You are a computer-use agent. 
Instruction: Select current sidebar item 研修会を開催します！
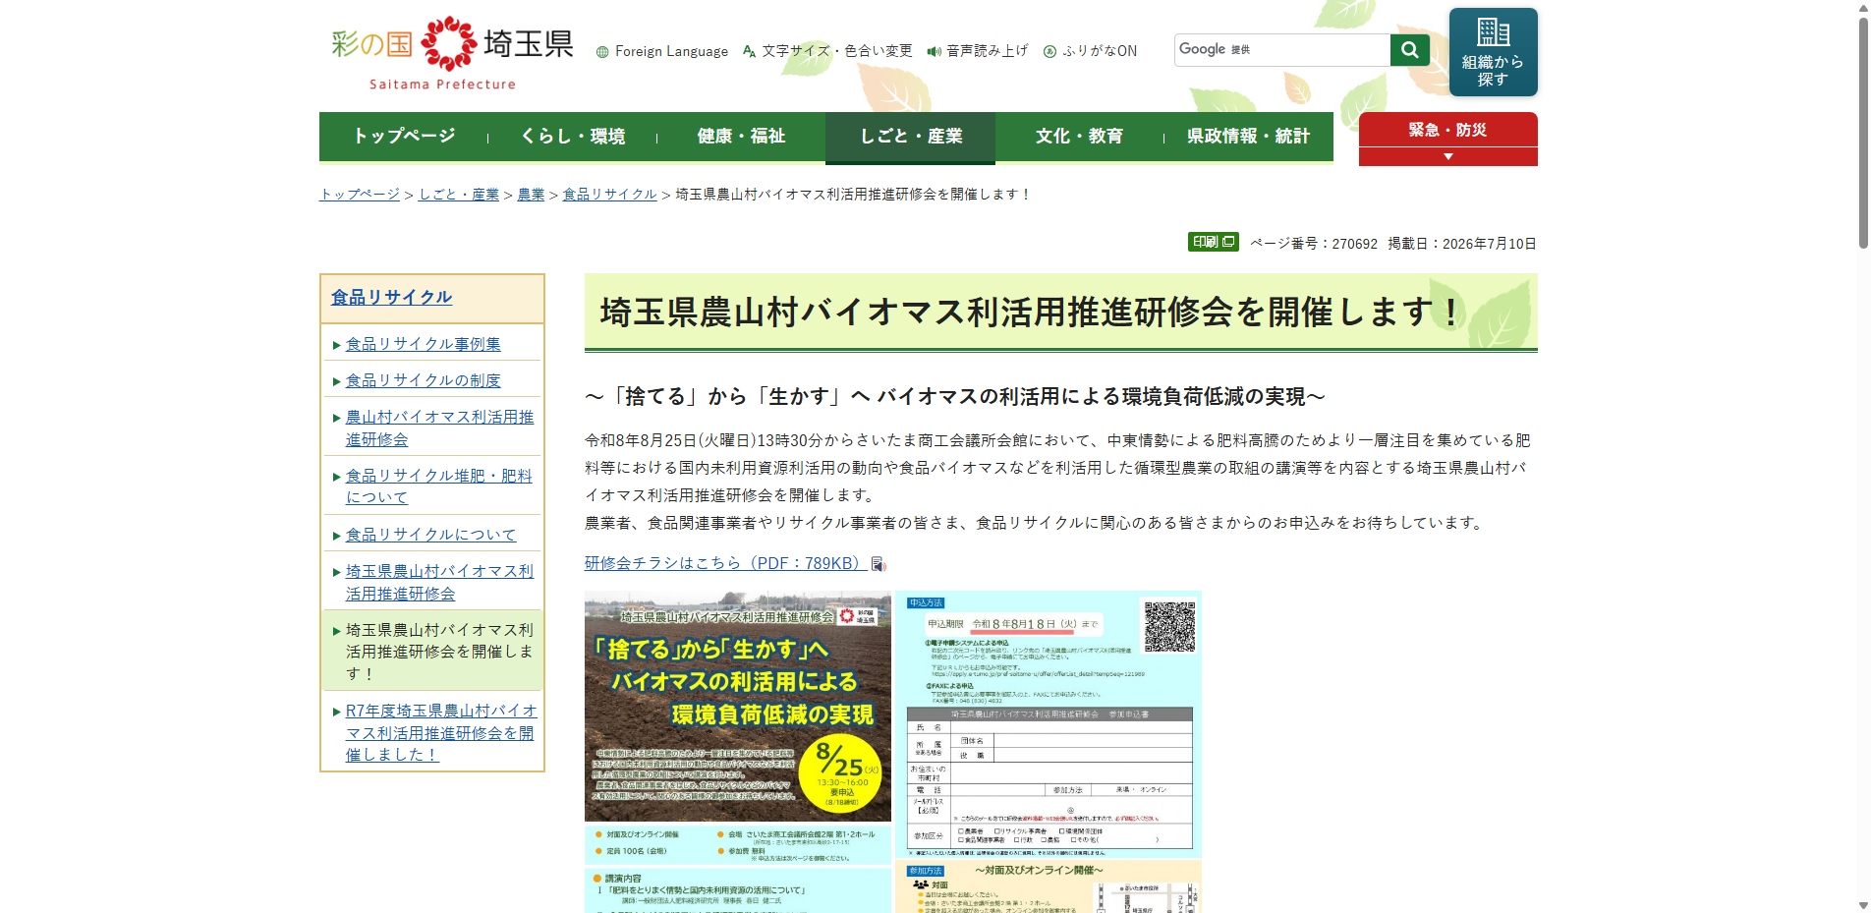click(432, 651)
